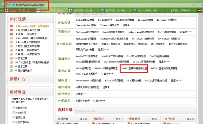Click 更多>> in the 视频教程 download panel
203x124 pixels.
click(x=84, y=119)
